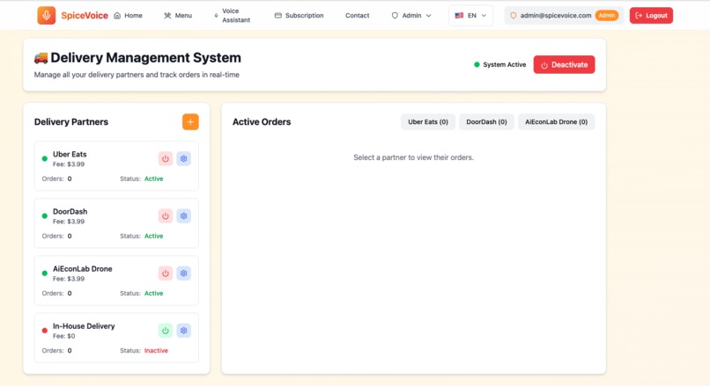Viewport: 710px width, 386px height.
Task: Go to Voice Assistant page
Action: [x=232, y=15]
